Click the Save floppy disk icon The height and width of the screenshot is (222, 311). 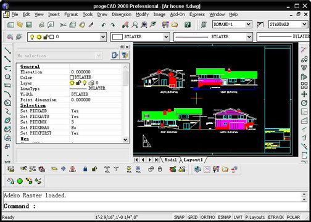[x=29, y=25]
